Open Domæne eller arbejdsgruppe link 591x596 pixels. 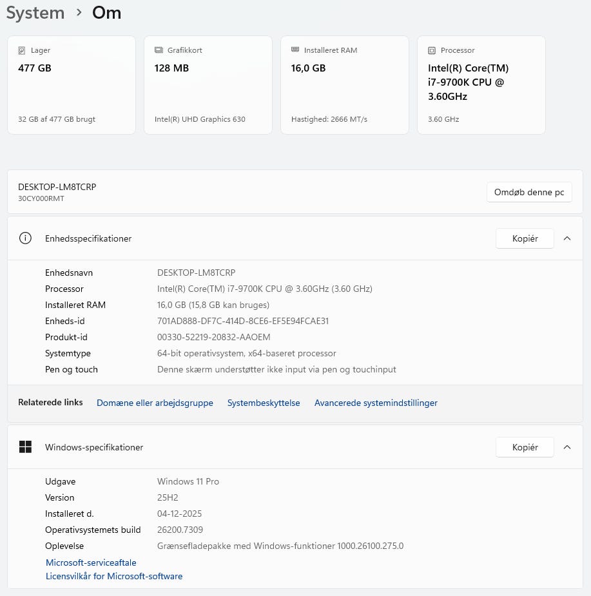155,403
